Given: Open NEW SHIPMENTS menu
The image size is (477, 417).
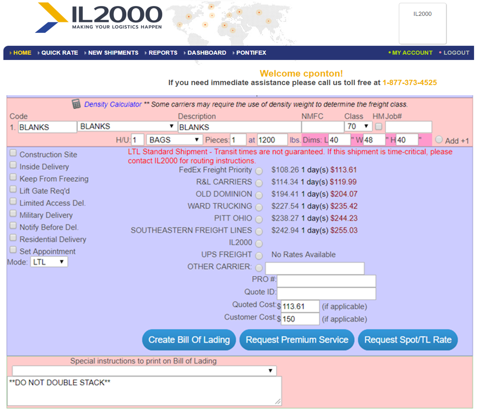Looking at the screenshot, I should point(113,53).
